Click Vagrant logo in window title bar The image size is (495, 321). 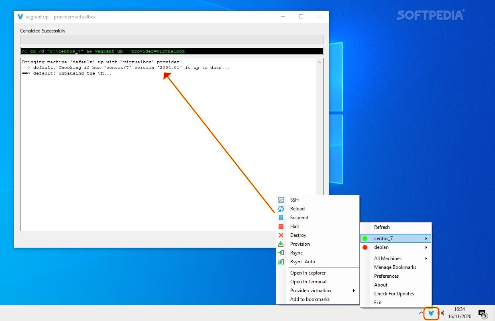tap(20, 17)
